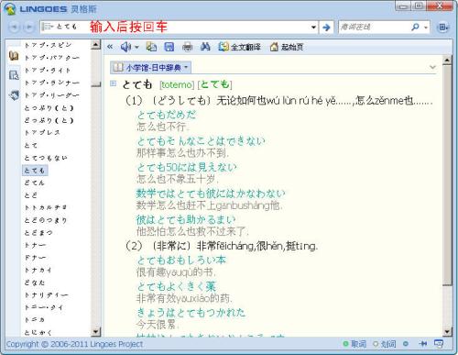
Task: Click the pin window icon in status bar
Action: pos(422,344)
